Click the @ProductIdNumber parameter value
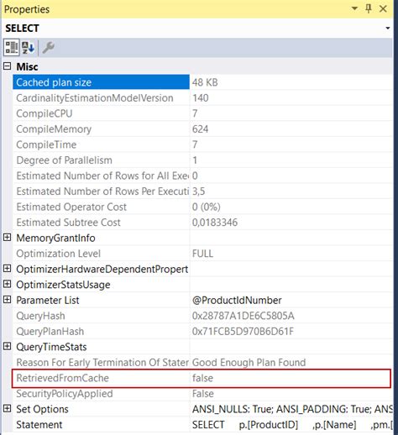Image resolution: width=398 pixels, height=435 pixels. click(x=237, y=300)
